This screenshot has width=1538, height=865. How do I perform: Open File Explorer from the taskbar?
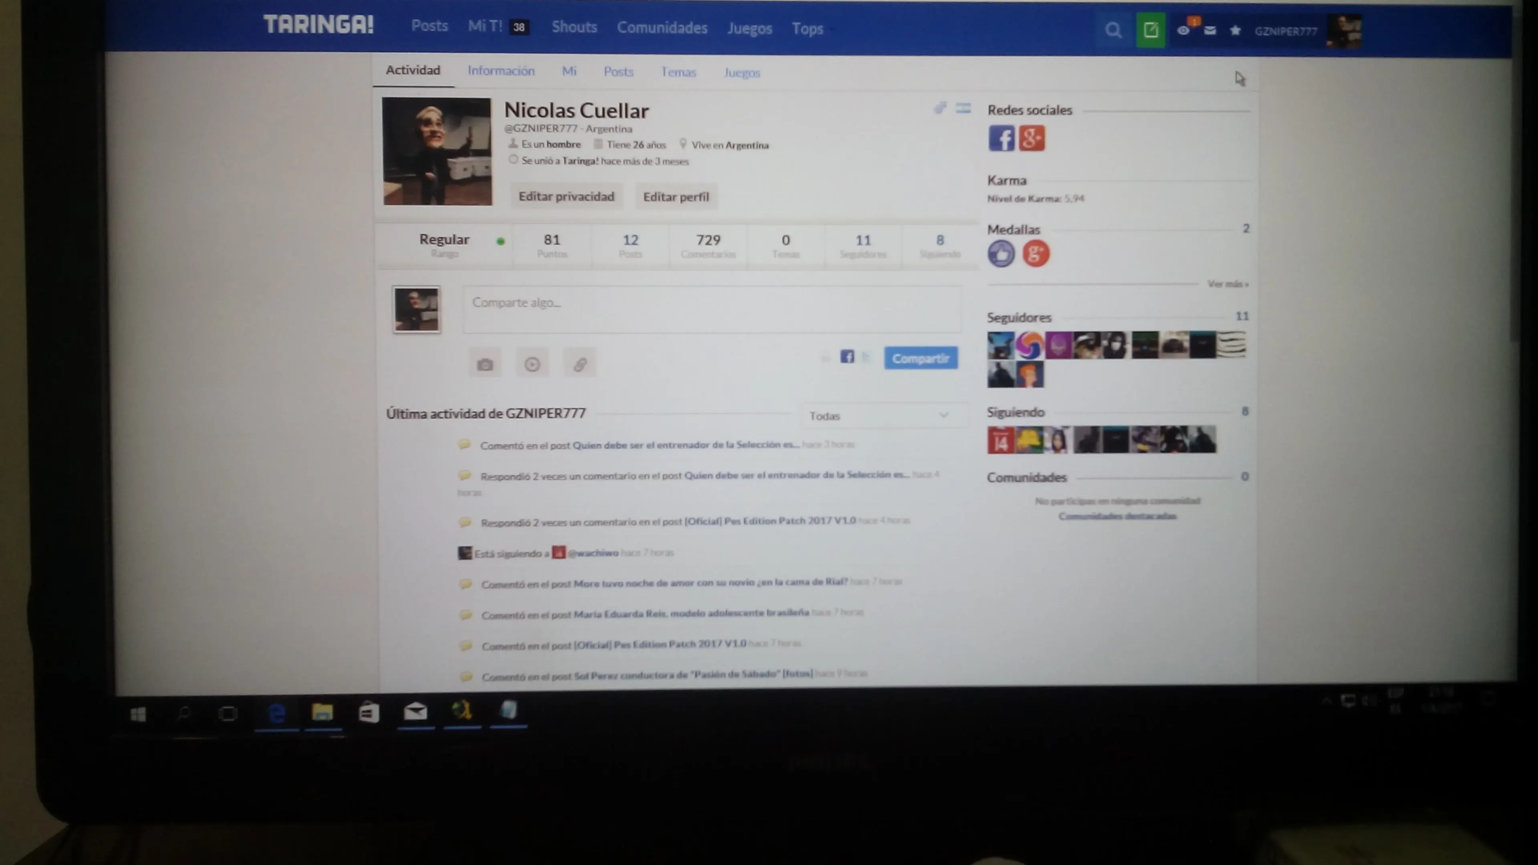point(322,712)
